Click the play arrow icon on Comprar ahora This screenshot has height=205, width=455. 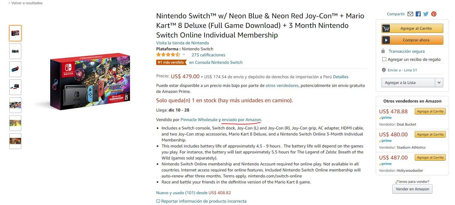[386, 40]
